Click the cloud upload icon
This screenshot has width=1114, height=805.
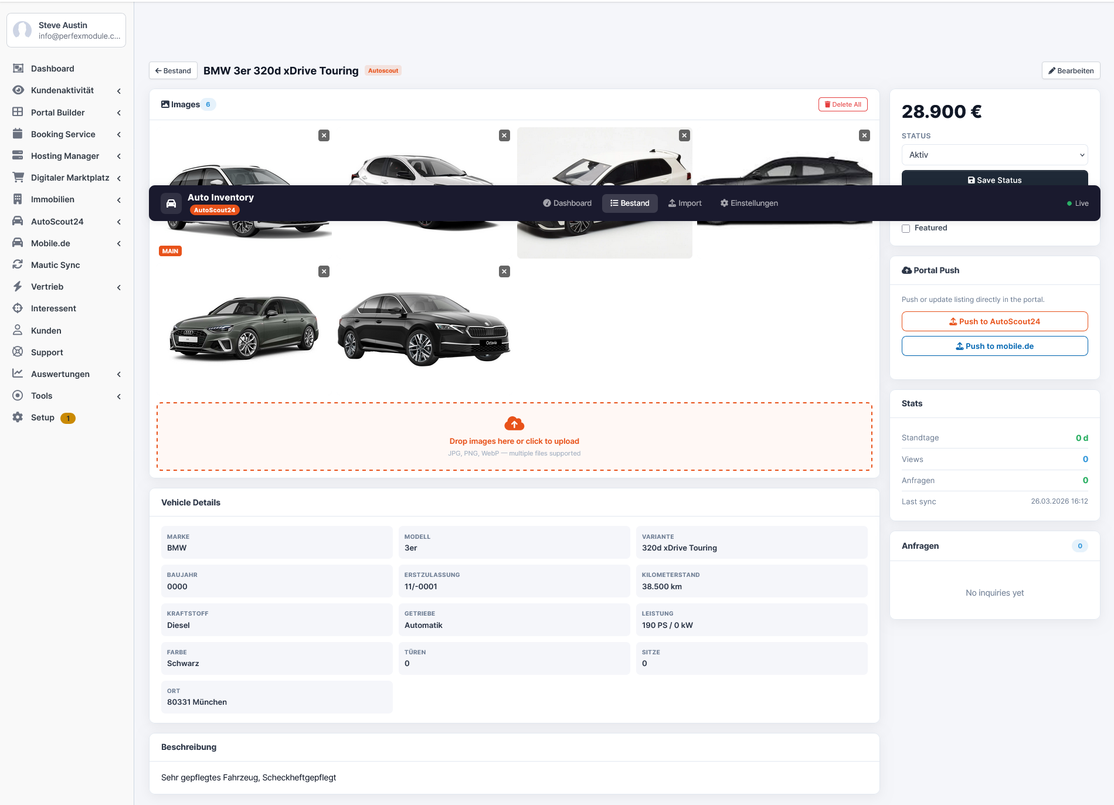click(514, 424)
